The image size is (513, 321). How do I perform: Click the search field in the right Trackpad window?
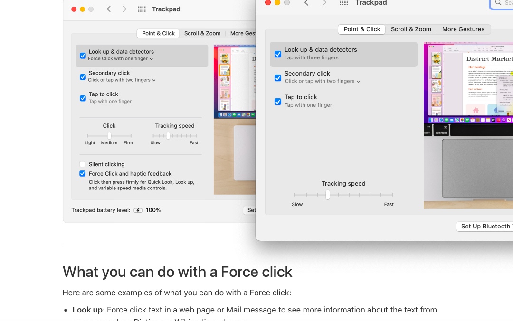(501, 3)
